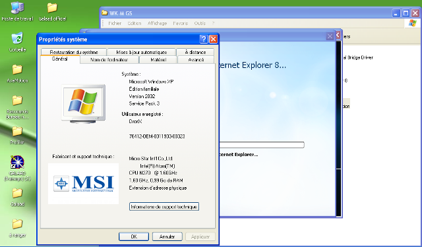Click the Appliquer button
The height and width of the screenshot is (247, 422).
200,236
